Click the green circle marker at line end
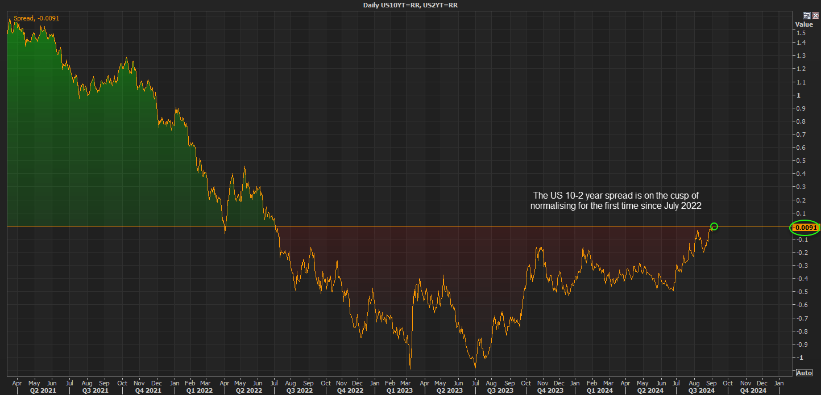Viewport: 821px width, 395px height. [x=714, y=226]
